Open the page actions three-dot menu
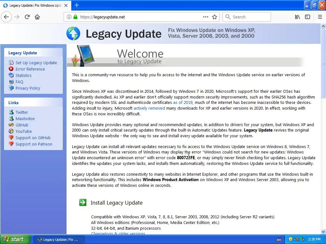Viewport: 326px width, 244px height. (206, 17)
